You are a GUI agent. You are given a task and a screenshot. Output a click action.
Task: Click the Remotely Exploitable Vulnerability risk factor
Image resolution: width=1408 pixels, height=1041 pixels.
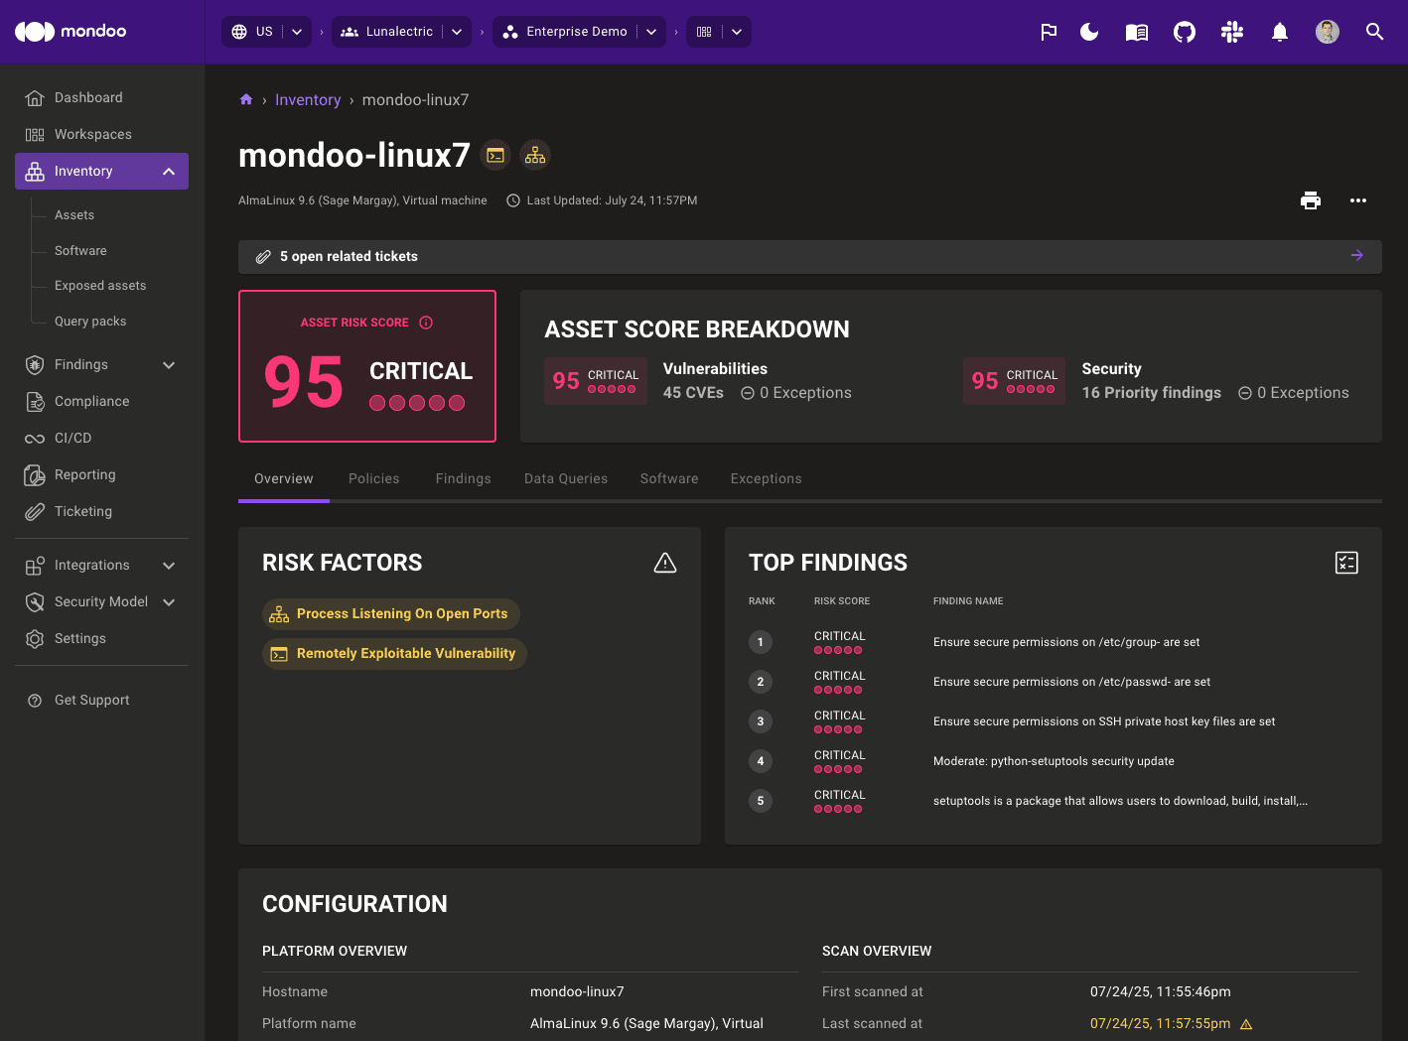394,653
